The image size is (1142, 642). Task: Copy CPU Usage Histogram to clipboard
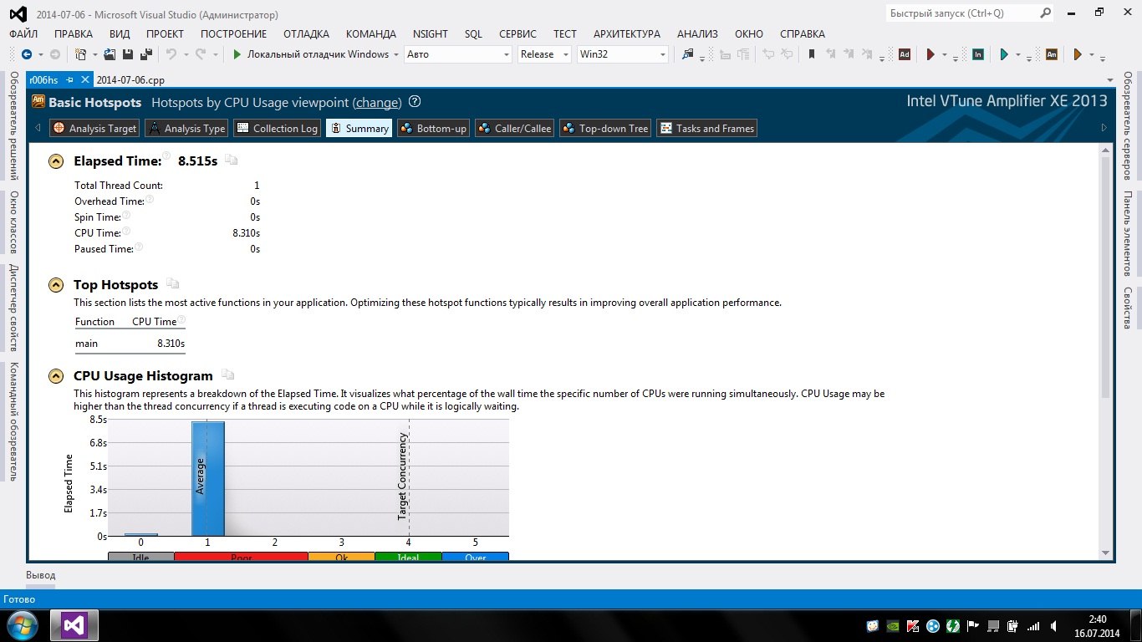point(227,375)
